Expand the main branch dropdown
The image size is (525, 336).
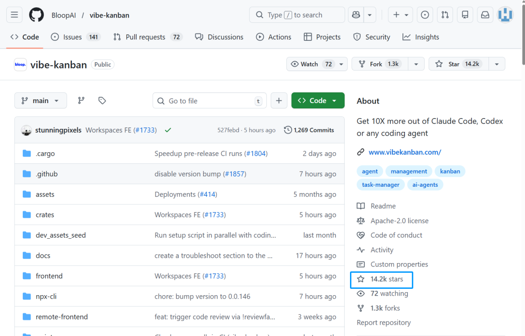pyautogui.click(x=40, y=101)
